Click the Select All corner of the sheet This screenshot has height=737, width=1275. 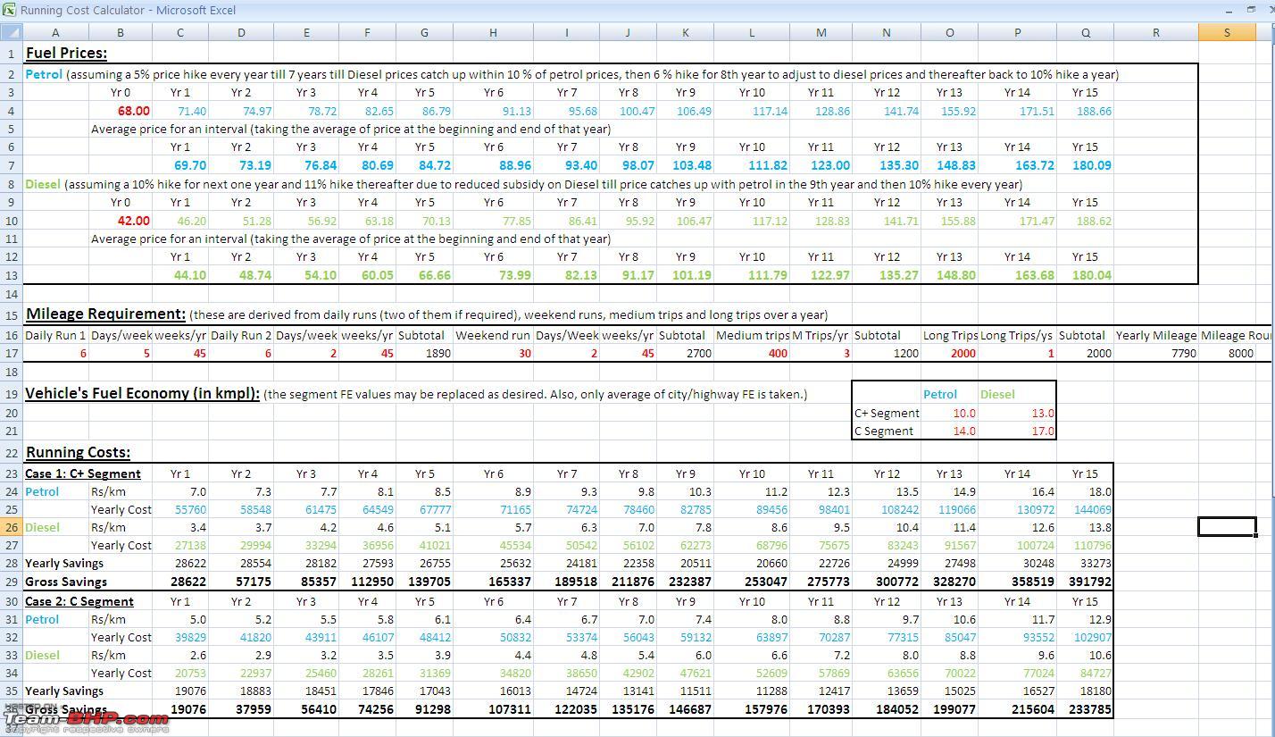click(x=12, y=33)
